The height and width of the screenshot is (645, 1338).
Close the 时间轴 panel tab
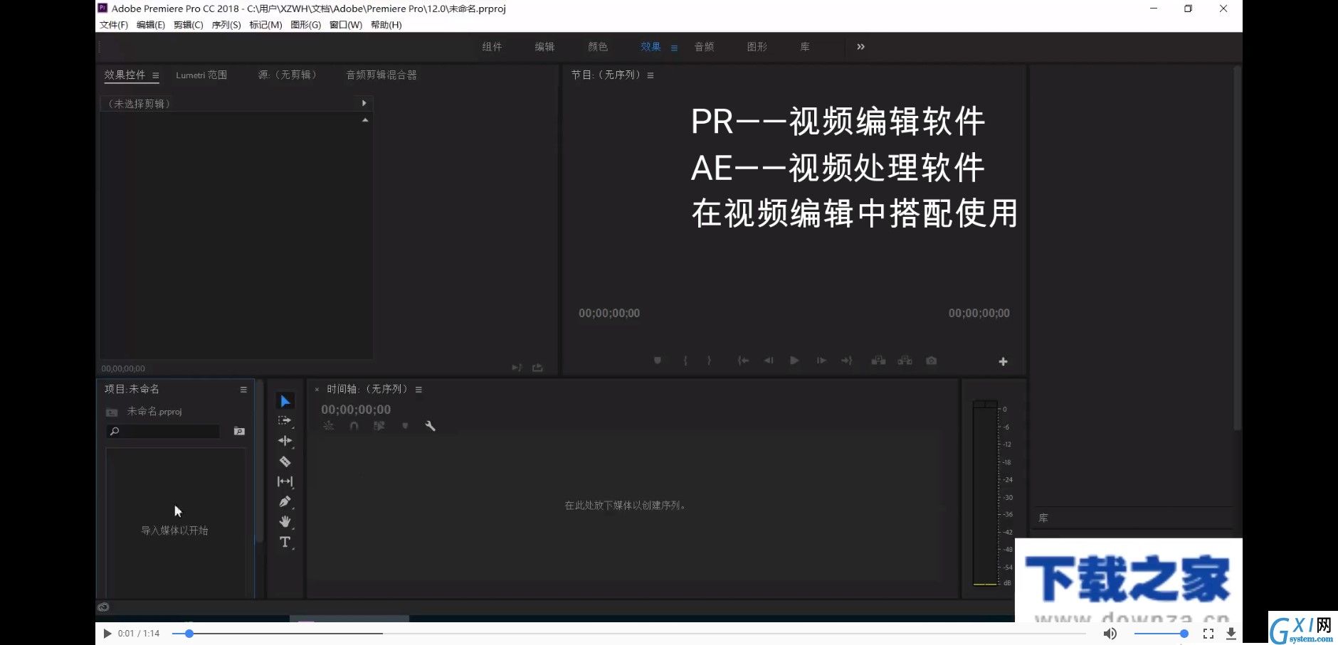pos(317,390)
